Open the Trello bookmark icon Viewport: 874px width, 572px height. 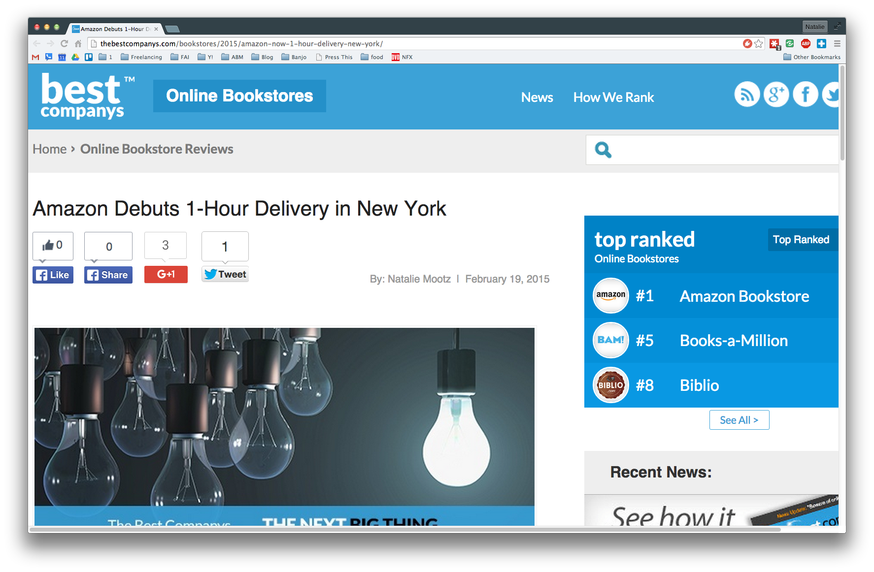click(89, 57)
